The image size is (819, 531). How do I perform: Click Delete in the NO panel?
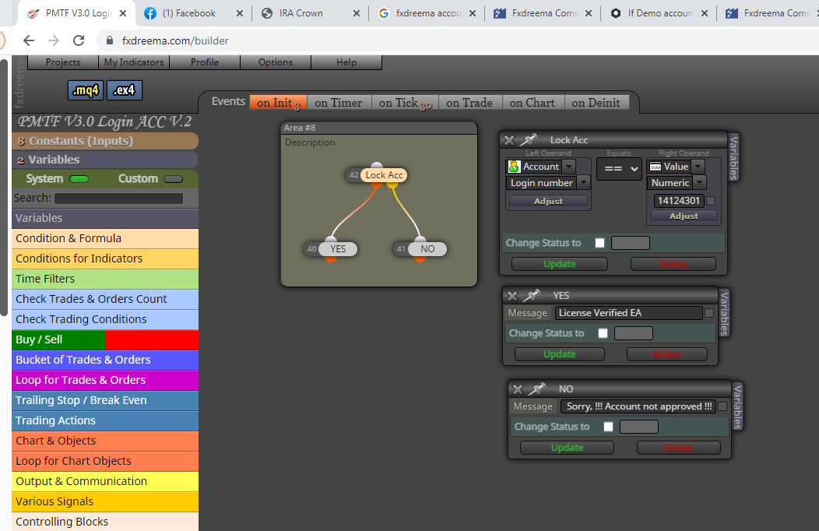coord(679,448)
